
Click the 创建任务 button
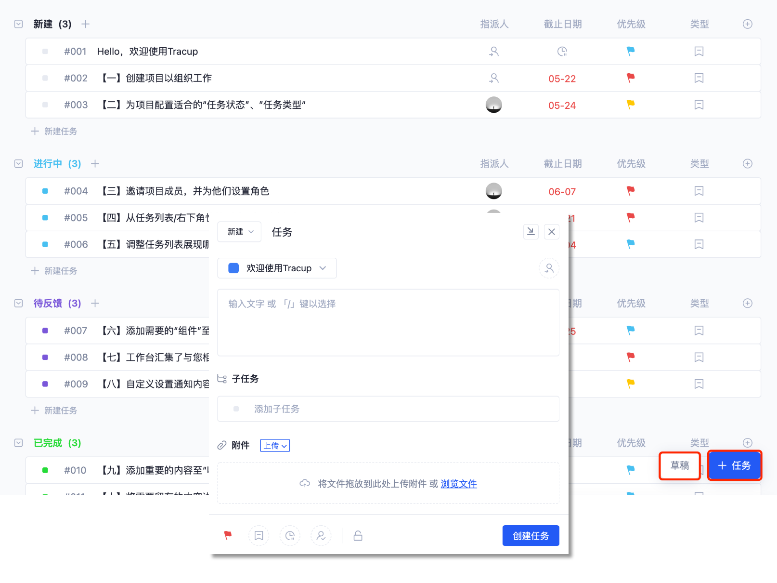click(x=531, y=536)
